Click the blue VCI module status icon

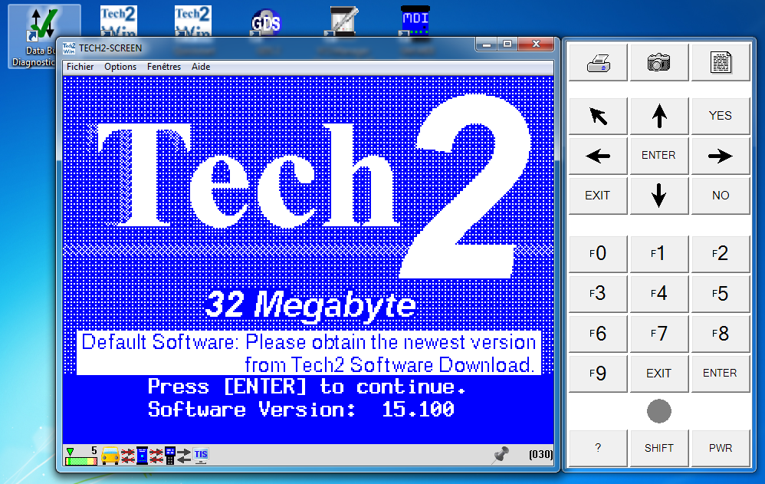pyautogui.click(x=142, y=455)
